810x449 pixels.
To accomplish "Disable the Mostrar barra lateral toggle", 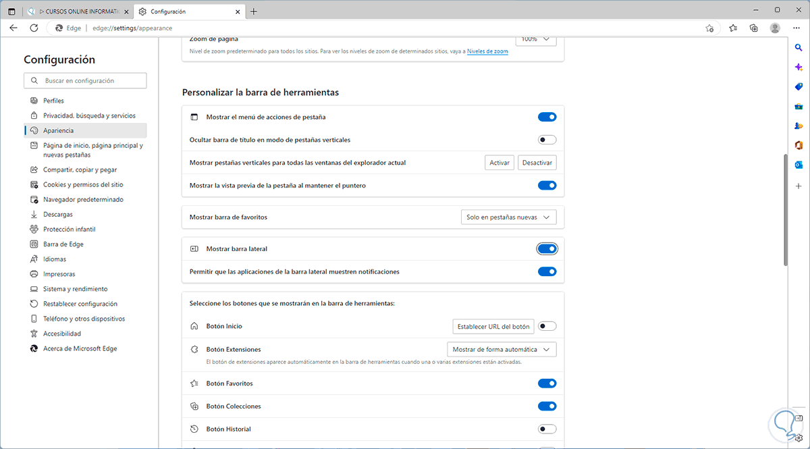I will [x=547, y=249].
